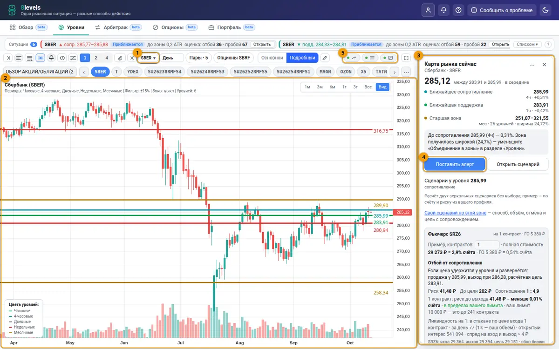
Task: Click the alert bell icon in chart toolbar
Action: click(x=51, y=58)
